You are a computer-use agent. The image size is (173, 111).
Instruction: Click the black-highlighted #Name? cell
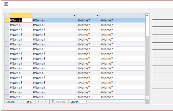(21, 20)
